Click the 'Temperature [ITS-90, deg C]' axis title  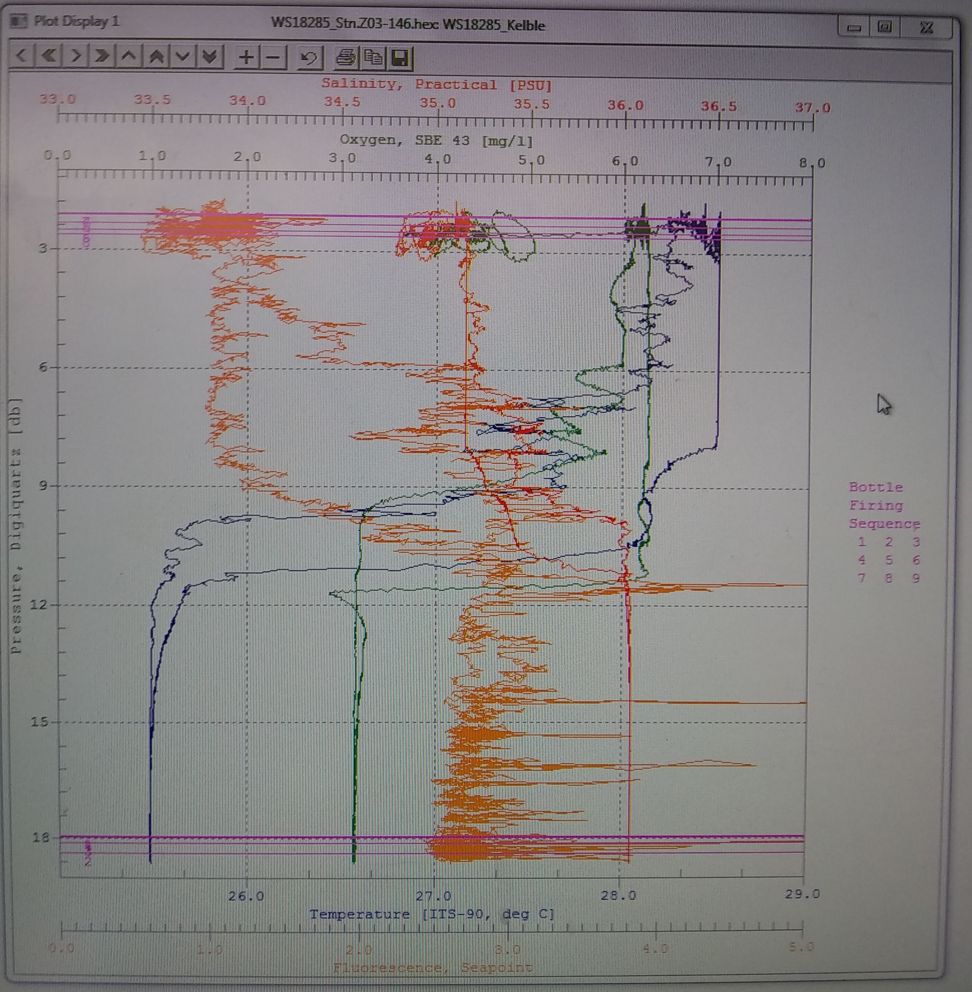pyautogui.click(x=432, y=914)
